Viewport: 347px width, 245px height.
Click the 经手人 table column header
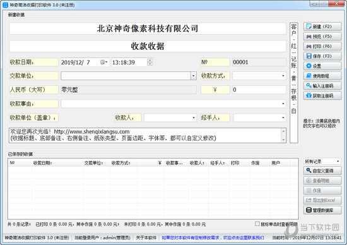219,163
